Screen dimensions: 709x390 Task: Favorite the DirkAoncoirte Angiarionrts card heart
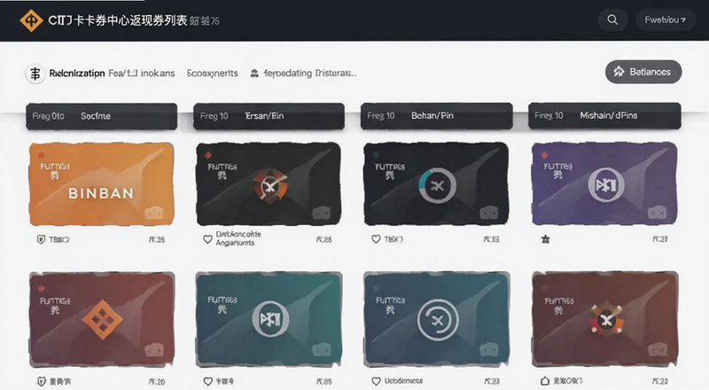coord(207,239)
